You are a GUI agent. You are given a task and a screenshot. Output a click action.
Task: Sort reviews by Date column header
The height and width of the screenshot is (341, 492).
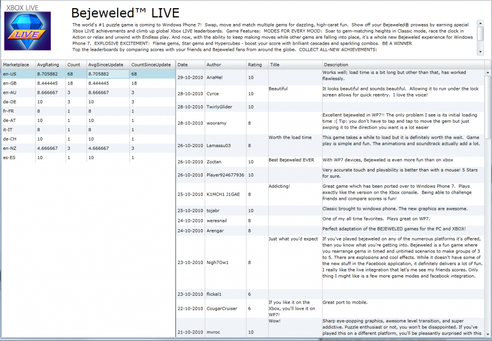[190, 65]
